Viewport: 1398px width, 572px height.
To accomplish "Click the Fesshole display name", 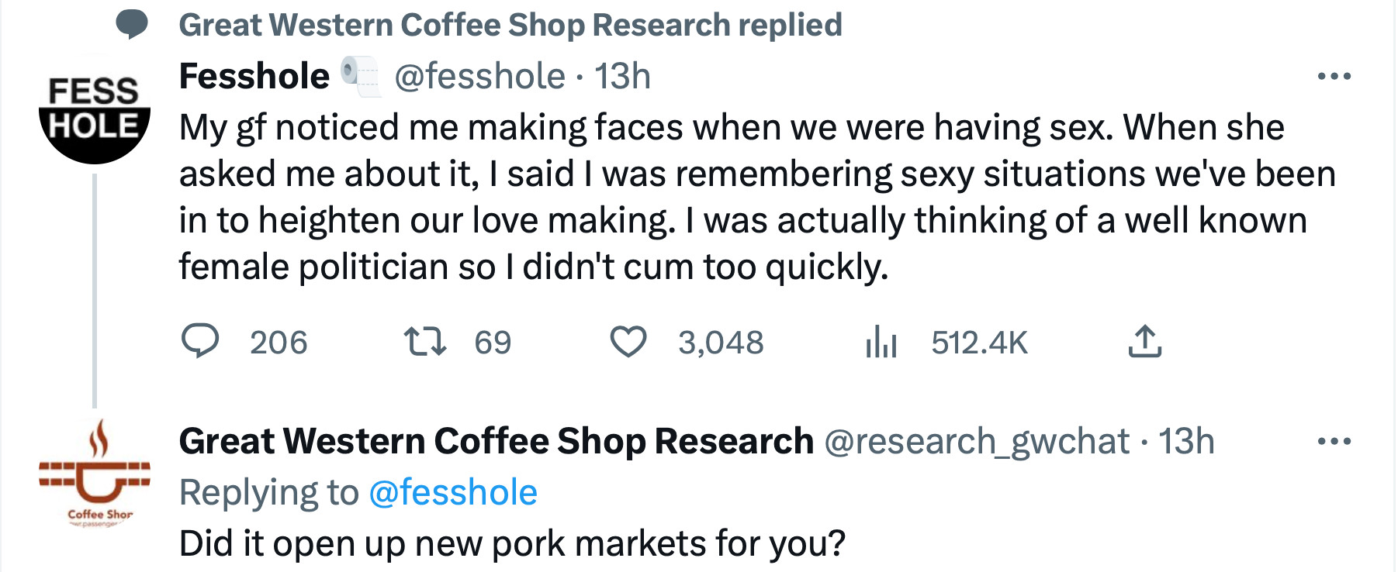I will tap(254, 76).
